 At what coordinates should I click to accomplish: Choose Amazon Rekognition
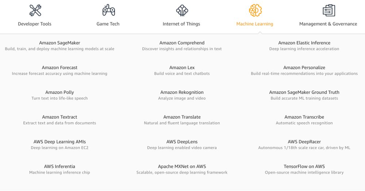(182, 92)
